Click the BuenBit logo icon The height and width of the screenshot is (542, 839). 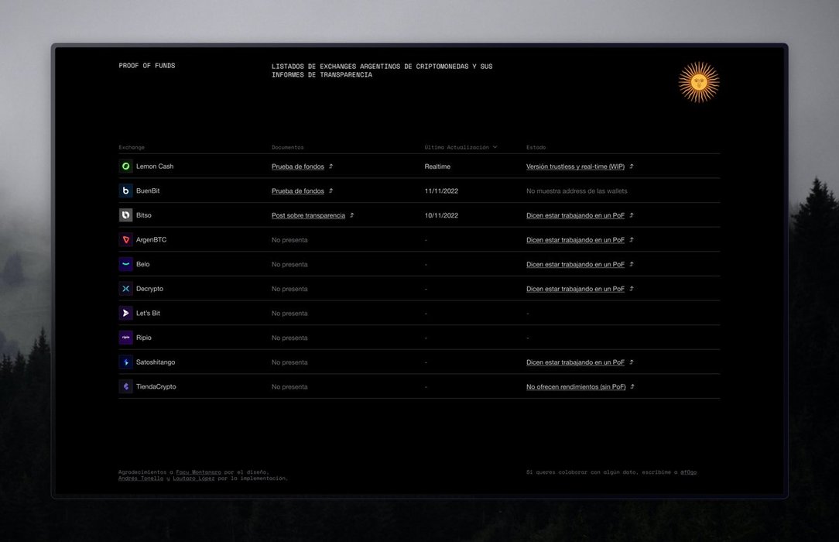[126, 190]
